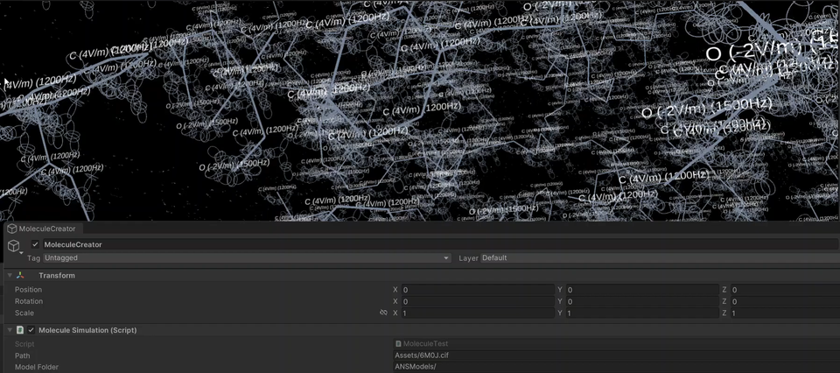This screenshot has height=373, width=840.
Task: Click the Molecule Simulation (Script) header title
Action: click(87, 330)
